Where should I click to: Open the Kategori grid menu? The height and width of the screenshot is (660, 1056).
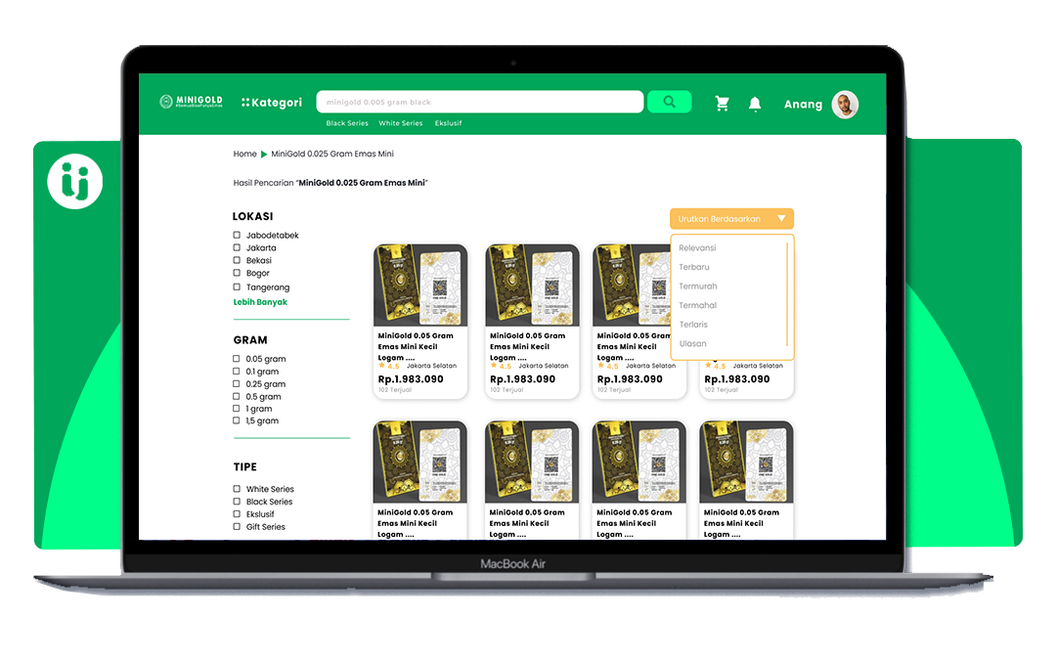pyautogui.click(x=272, y=103)
